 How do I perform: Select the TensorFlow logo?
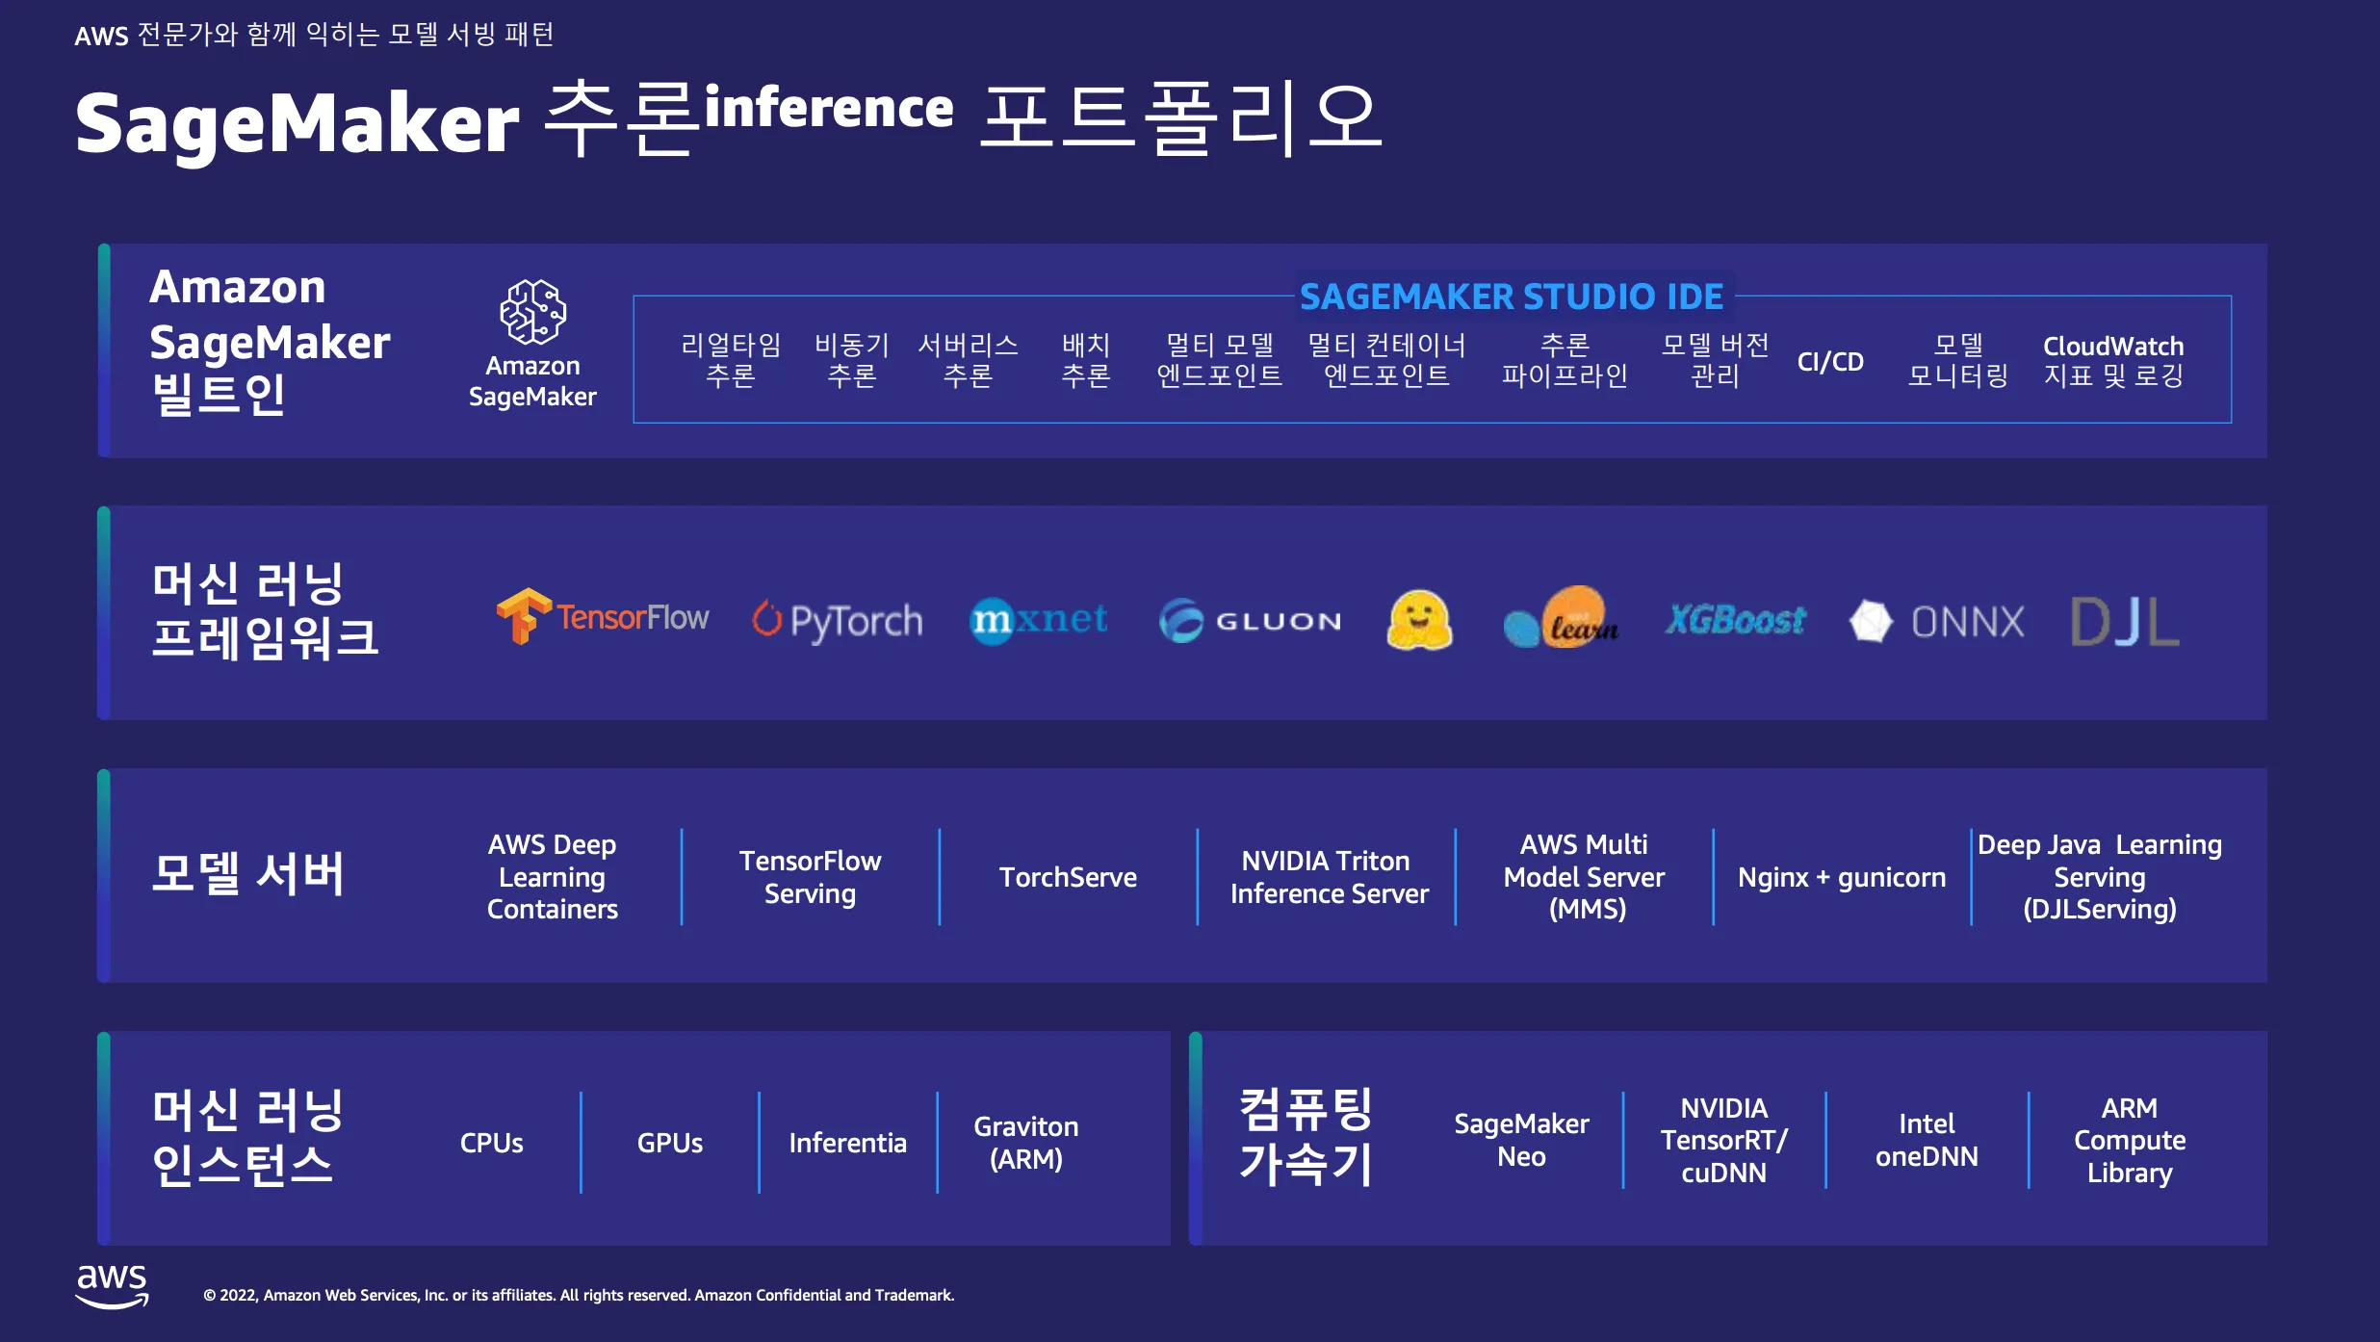tap(603, 616)
